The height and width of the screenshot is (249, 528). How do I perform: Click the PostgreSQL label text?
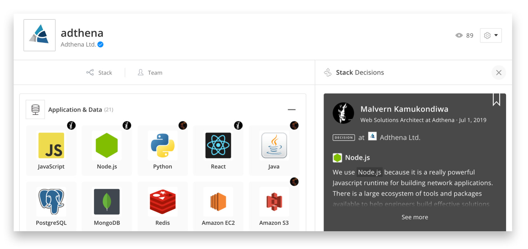[x=51, y=223]
